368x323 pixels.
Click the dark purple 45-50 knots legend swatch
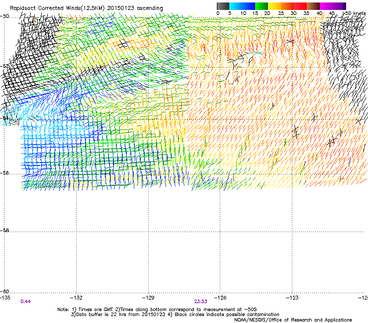[339, 6]
